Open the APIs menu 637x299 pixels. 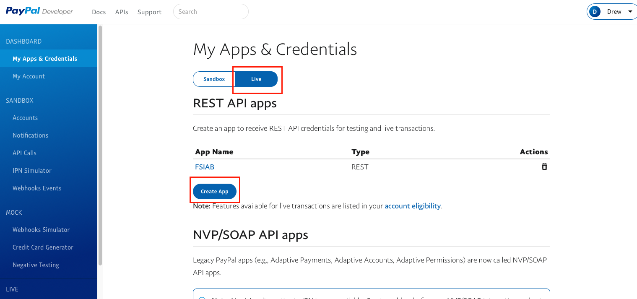click(x=122, y=12)
